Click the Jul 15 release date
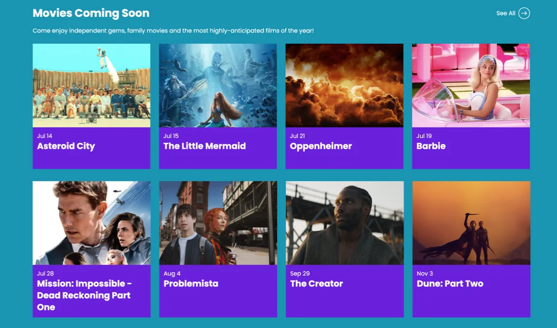557x328 pixels. click(171, 136)
